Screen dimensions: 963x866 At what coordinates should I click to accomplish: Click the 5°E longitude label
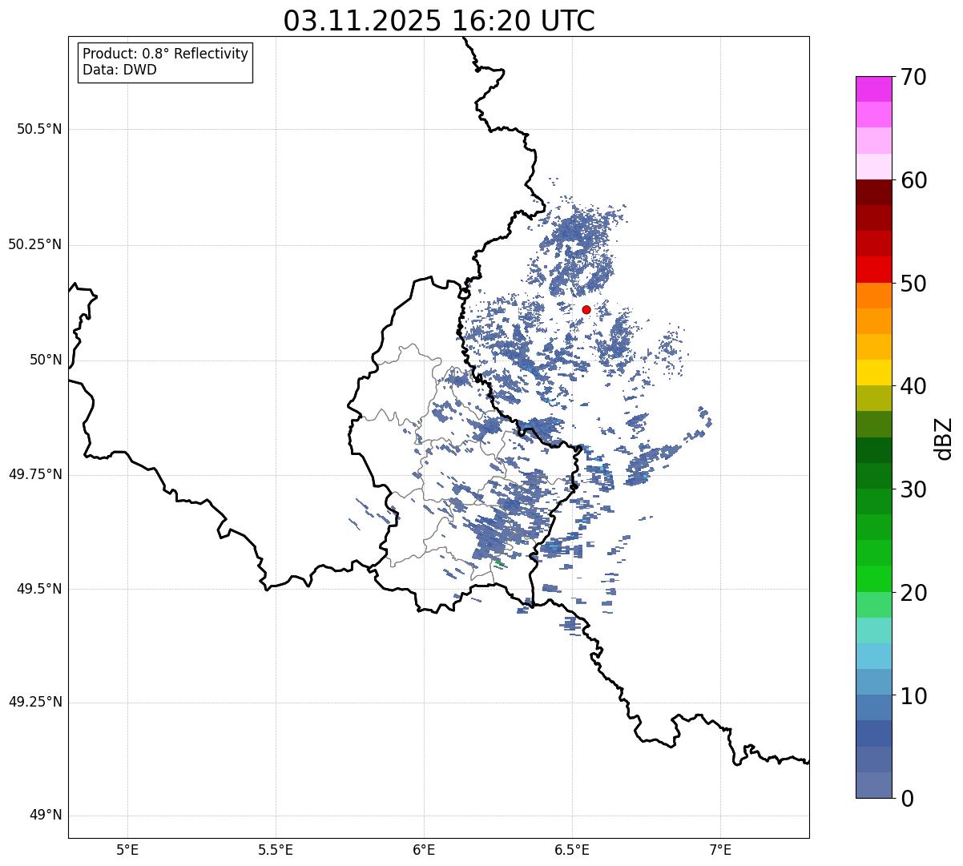pyautogui.click(x=127, y=849)
